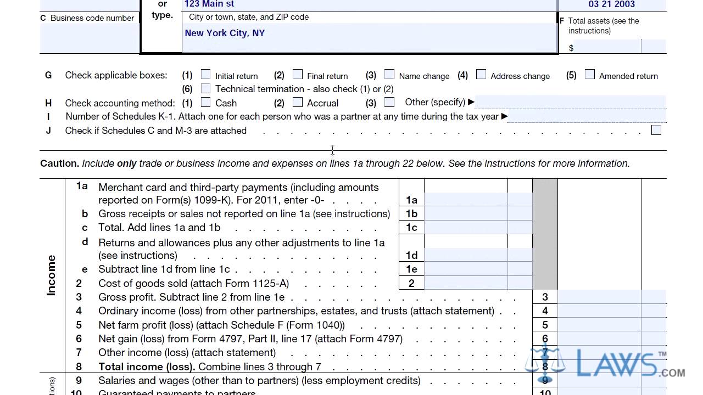Image resolution: width=703 pixels, height=395 pixels.
Task: Click the line 1a amount field
Action: (466, 200)
